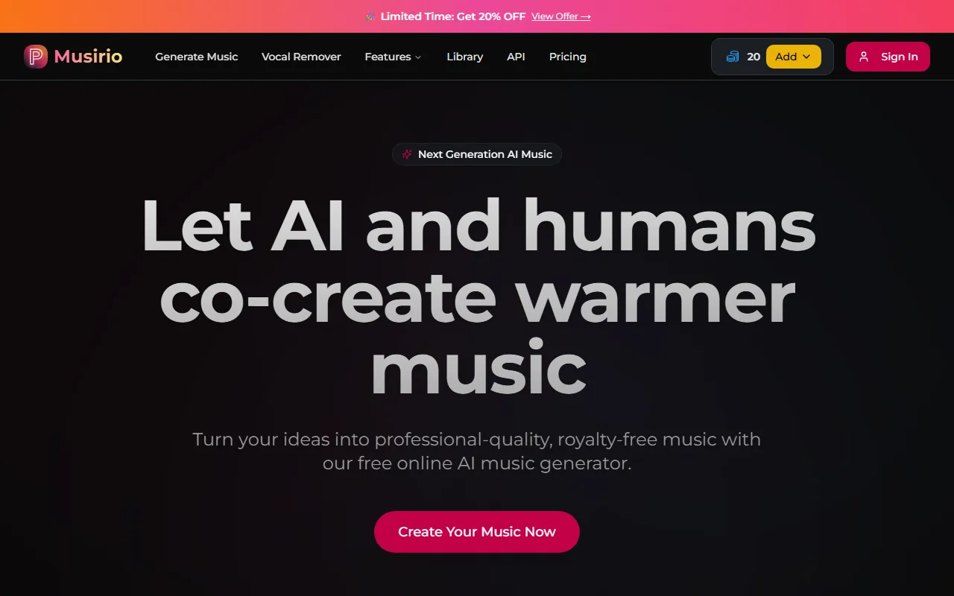This screenshot has height=596, width=954.
Task: Click the View Offer link
Action: pyautogui.click(x=561, y=16)
